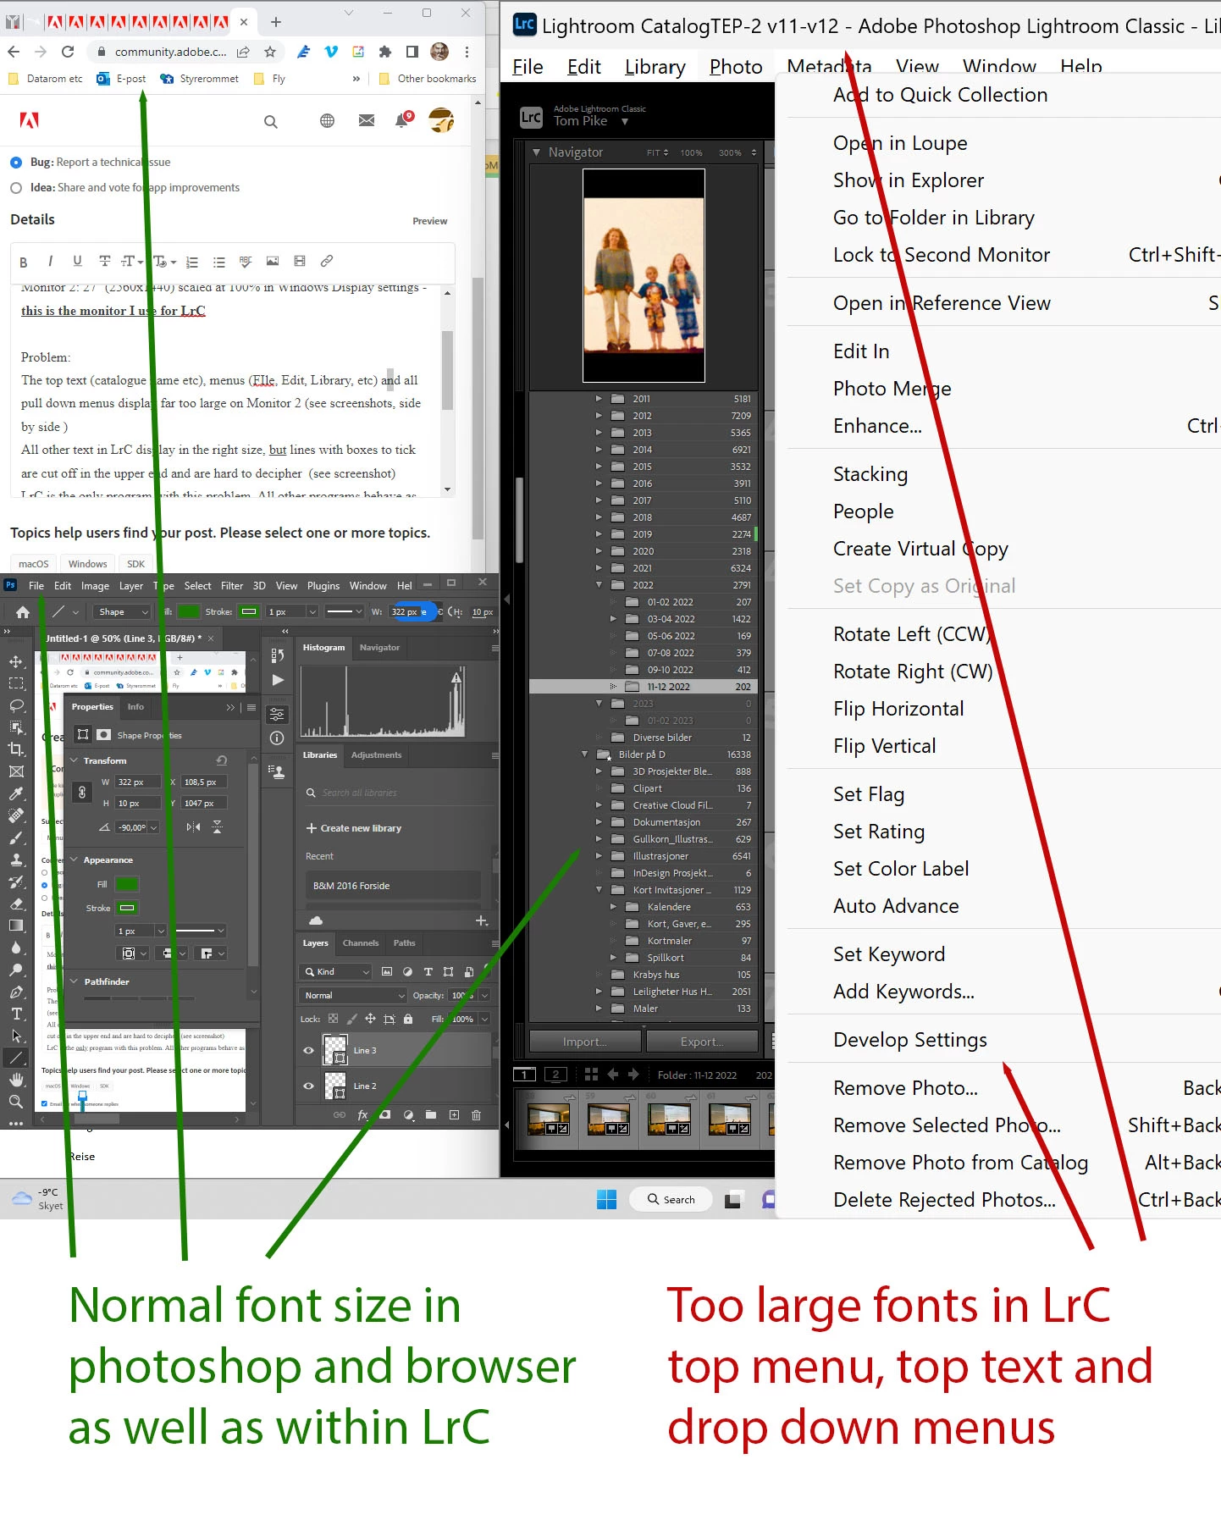The image size is (1221, 1531).
Task: Click the lock all icon in Layers panel
Action: 408,1019
